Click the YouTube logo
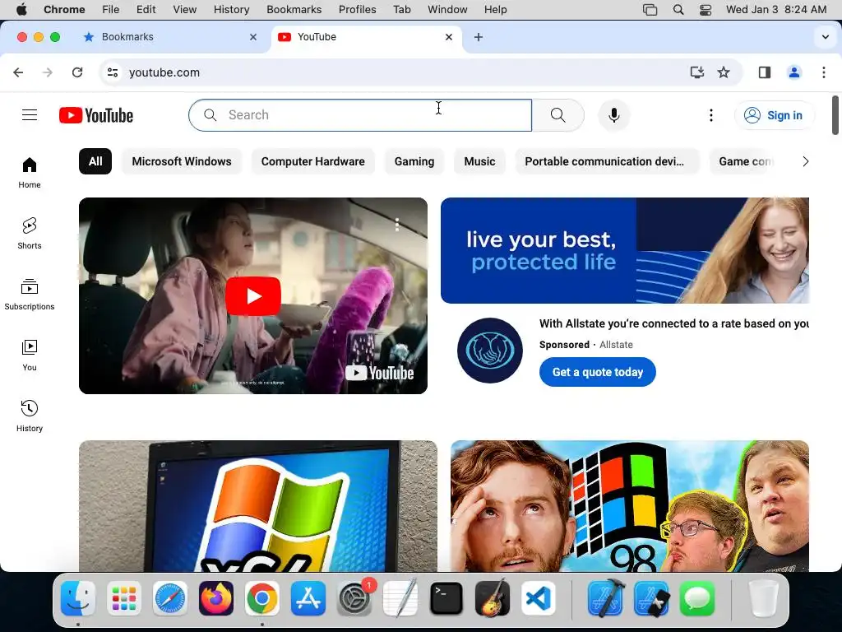Viewport: 842px width, 632px height. [x=96, y=115]
